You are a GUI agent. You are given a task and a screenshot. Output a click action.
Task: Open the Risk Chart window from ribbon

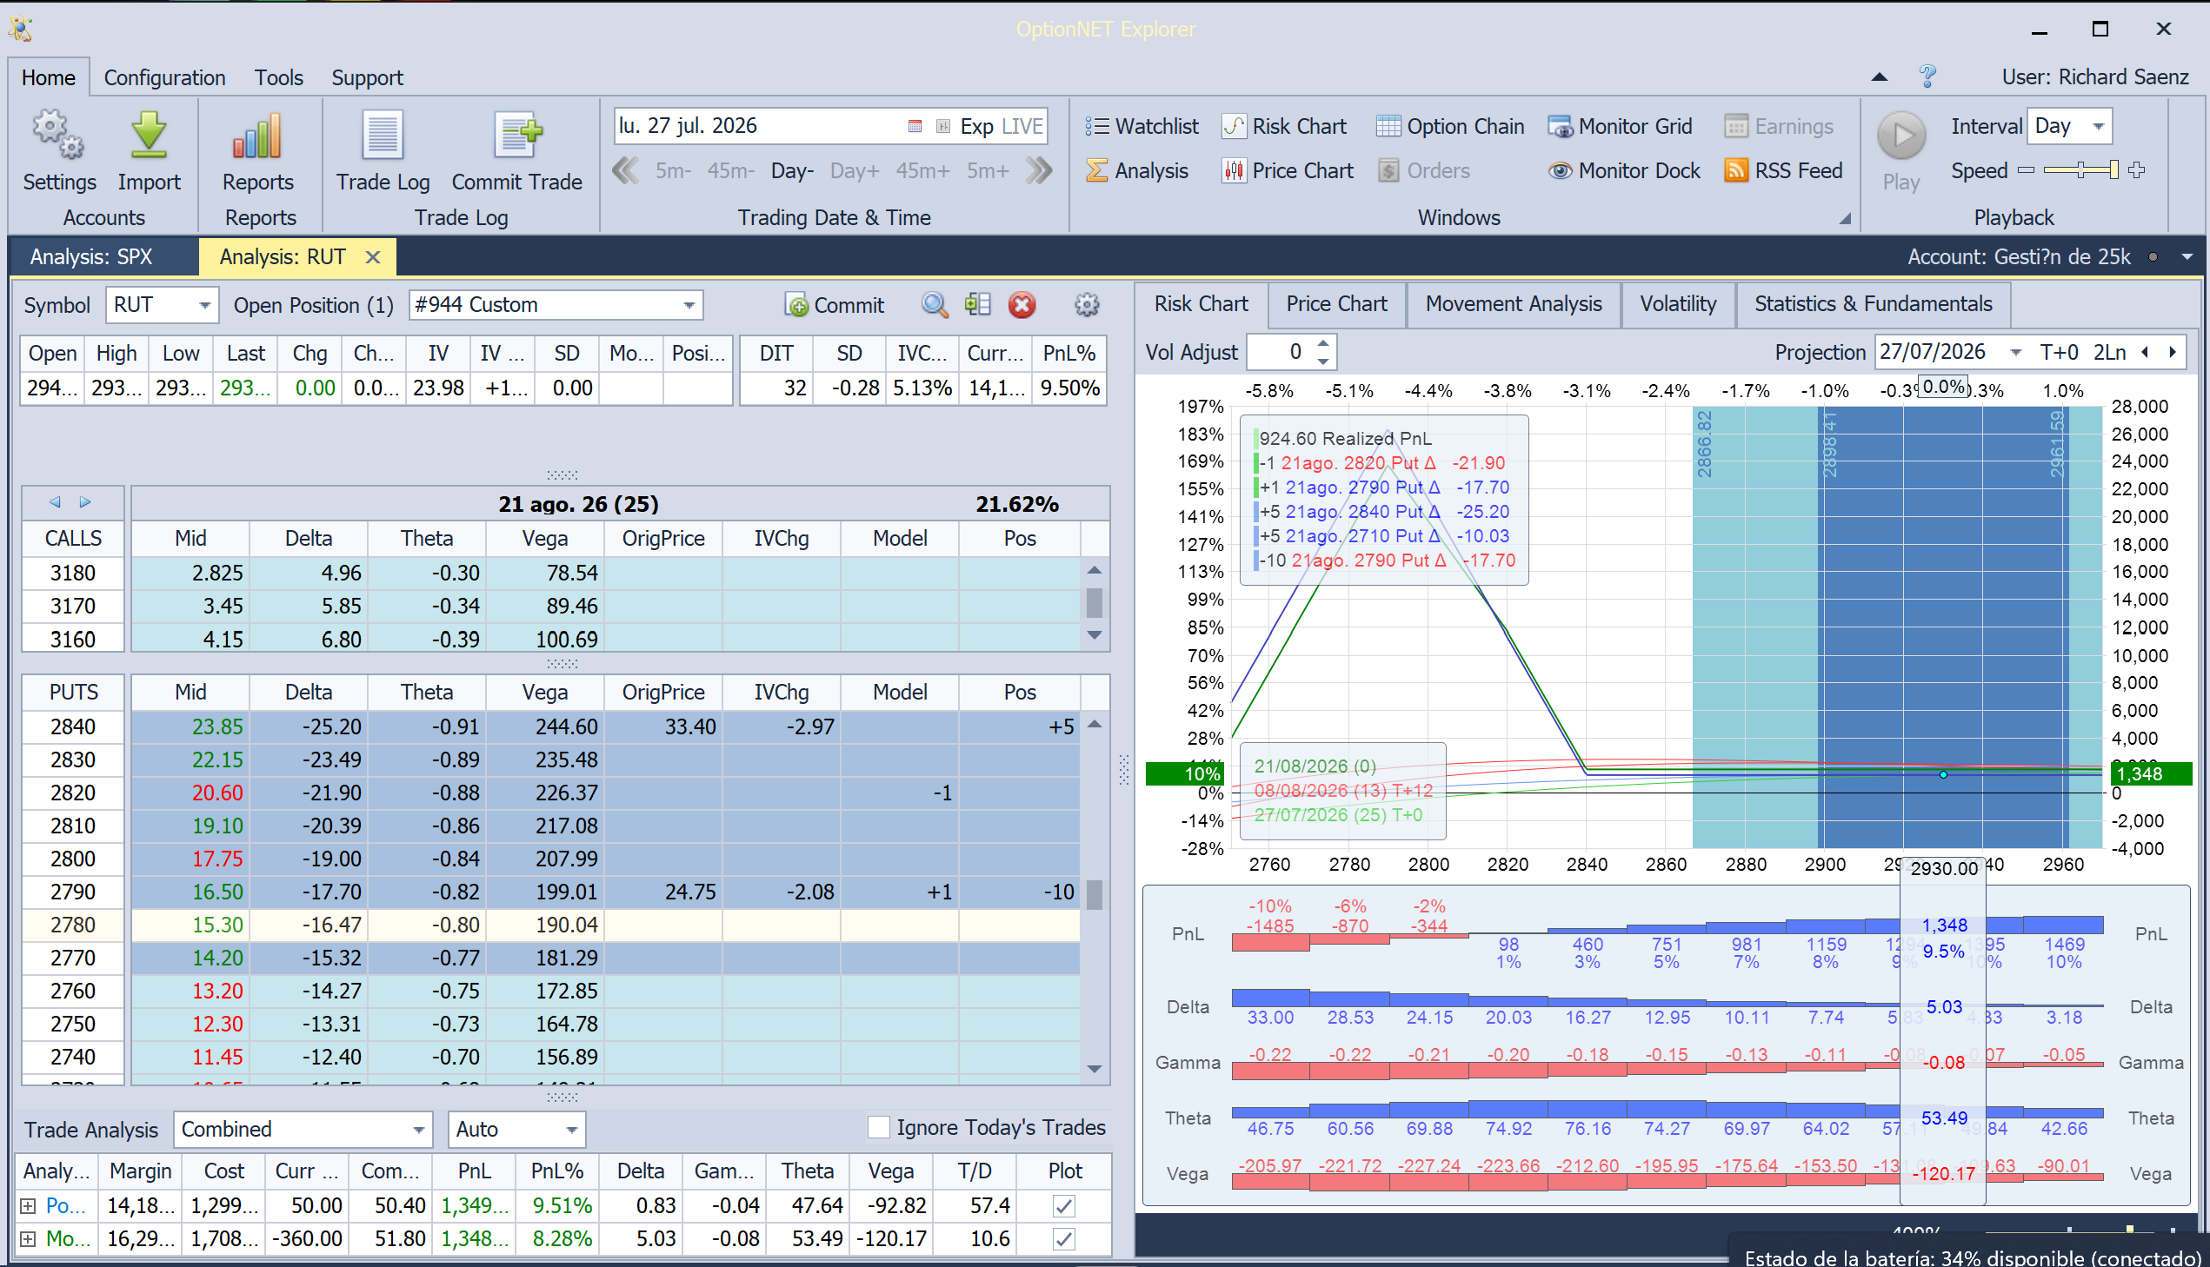coord(1284,126)
